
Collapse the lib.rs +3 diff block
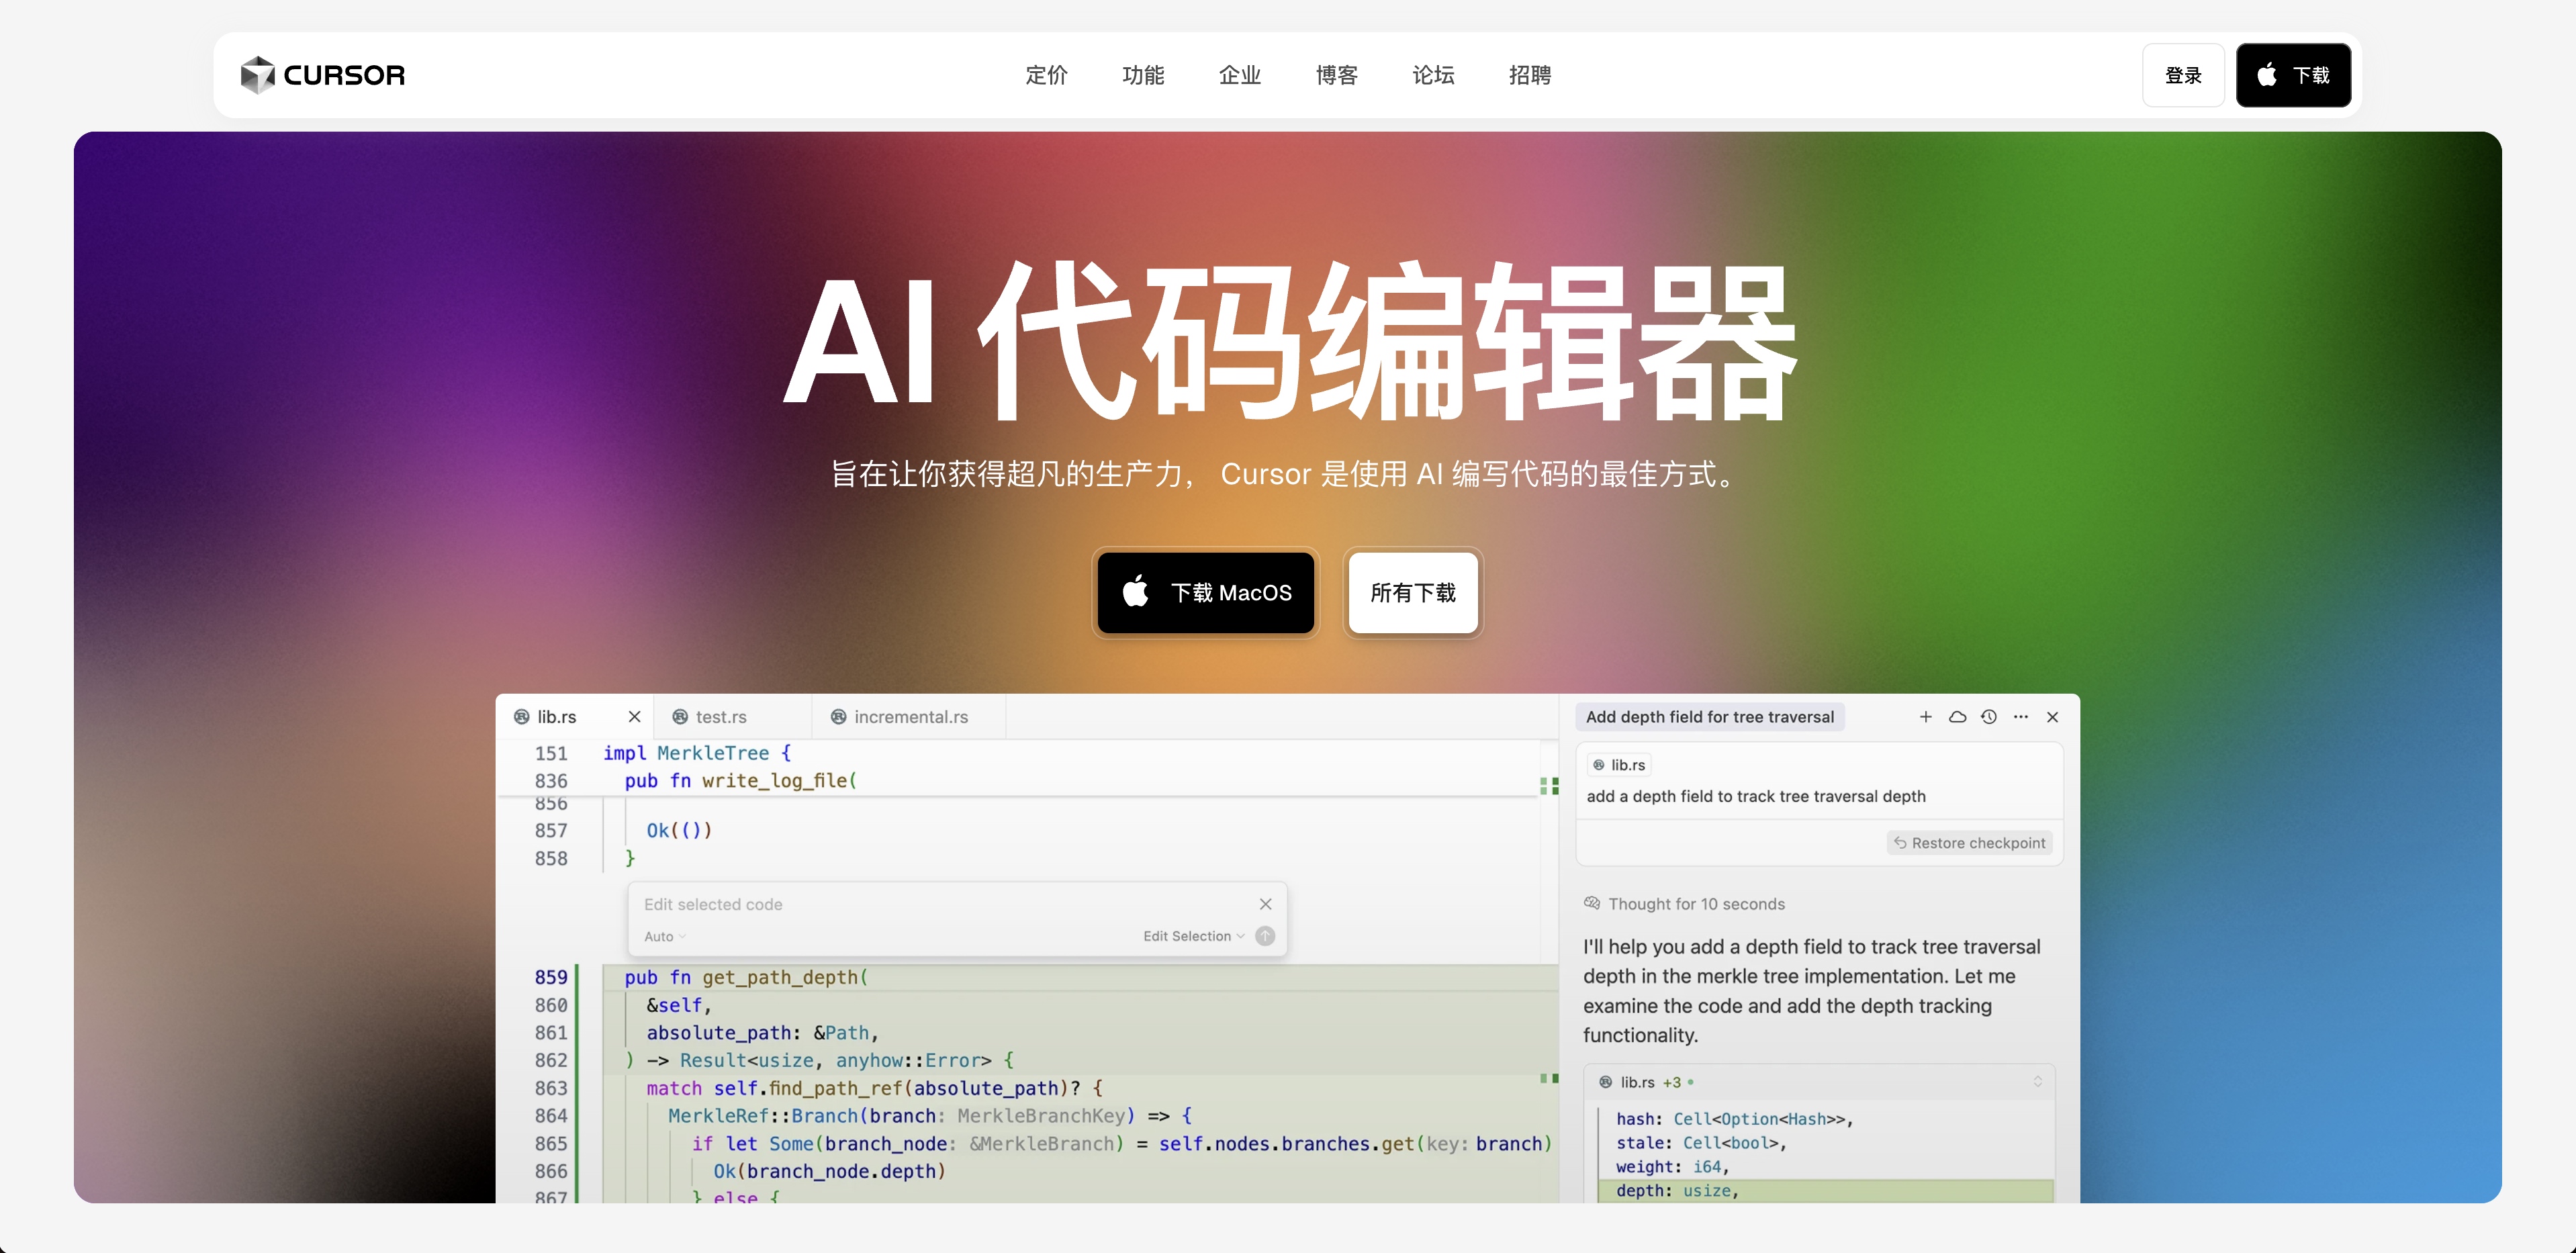click(x=2037, y=1082)
